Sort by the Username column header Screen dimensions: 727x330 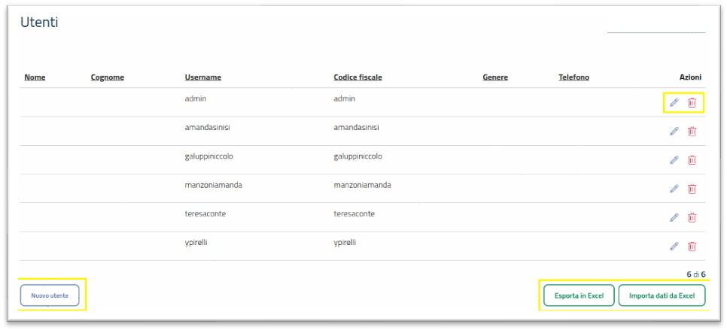(202, 77)
